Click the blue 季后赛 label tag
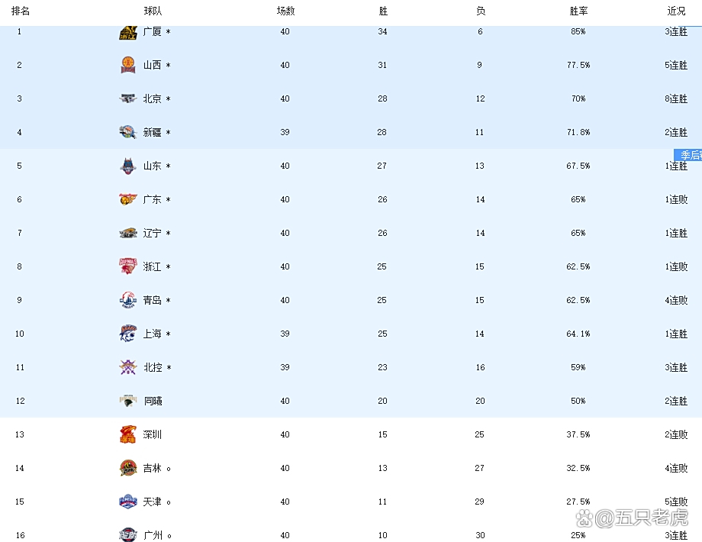This screenshot has height=542, width=702. click(690, 155)
